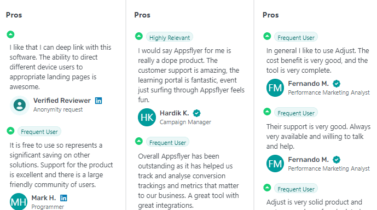Click the first FM avatar of Fernando M.
The height and width of the screenshot is (210, 377).
pos(275,88)
